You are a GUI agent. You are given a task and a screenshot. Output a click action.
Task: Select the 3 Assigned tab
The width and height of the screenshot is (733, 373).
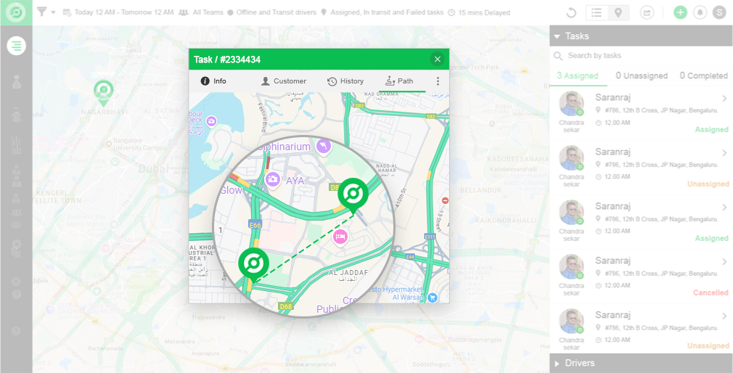click(578, 75)
